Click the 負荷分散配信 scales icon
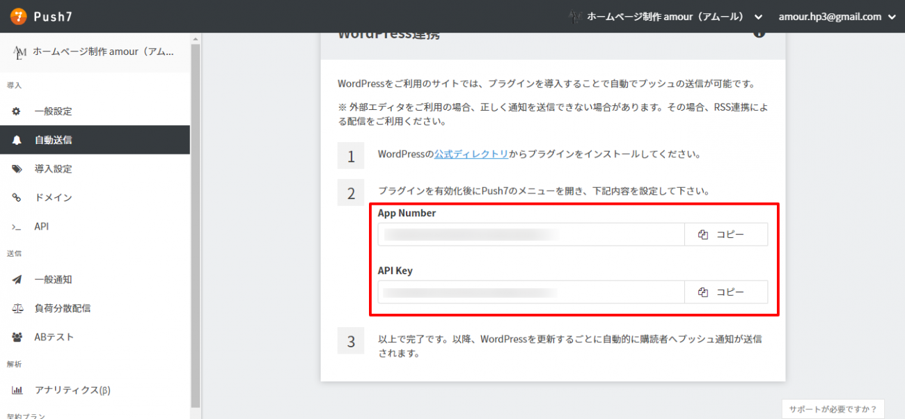Viewport: 905px width, 419px height. tap(16, 308)
